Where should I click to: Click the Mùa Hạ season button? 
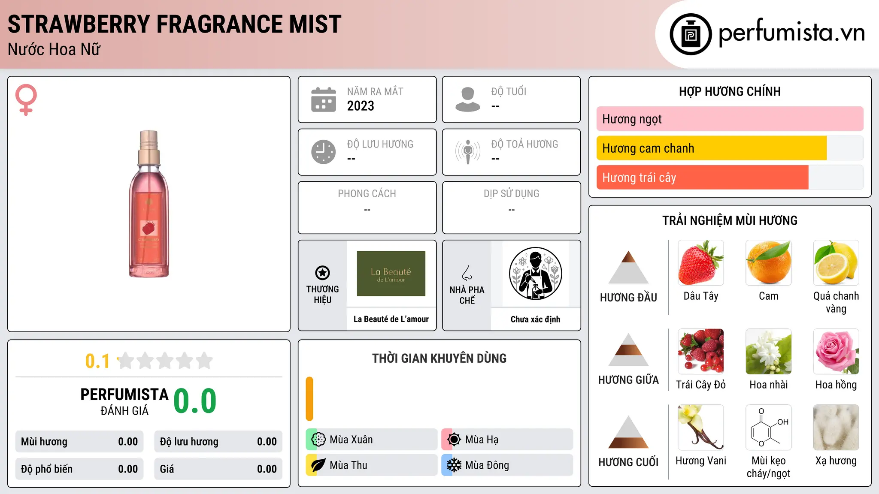click(x=507, y=440)
